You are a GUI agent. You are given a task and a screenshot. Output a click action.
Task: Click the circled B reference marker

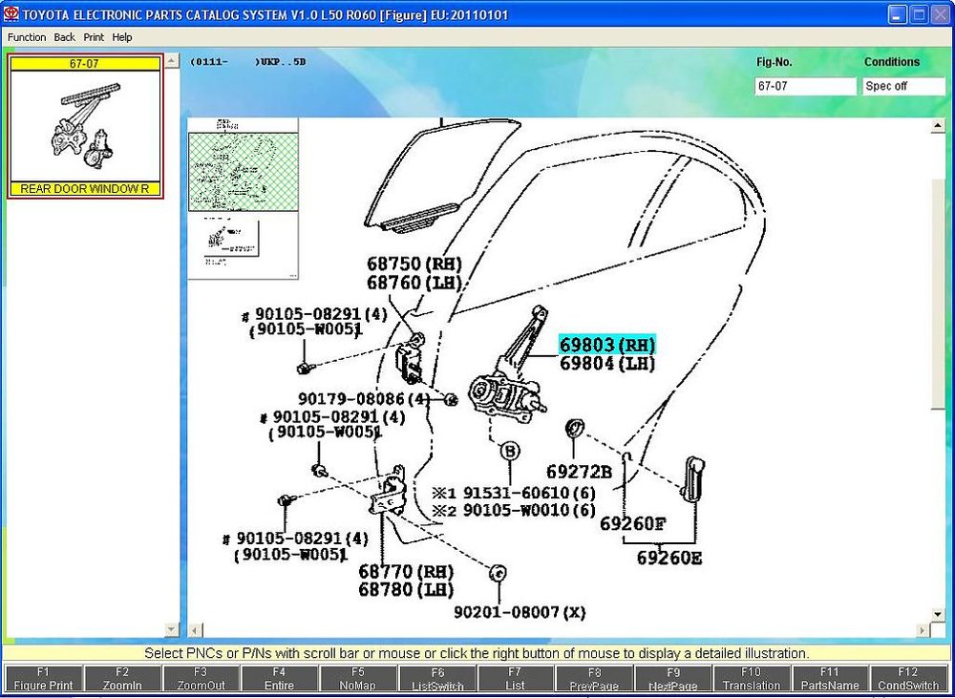(x=510, y=452)
